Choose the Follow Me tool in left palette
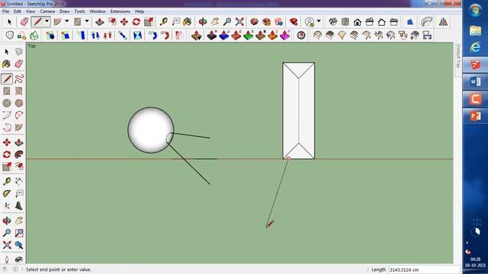Image resolution: width=488 pixels, height=274 pixels. [x=19, y=155]
